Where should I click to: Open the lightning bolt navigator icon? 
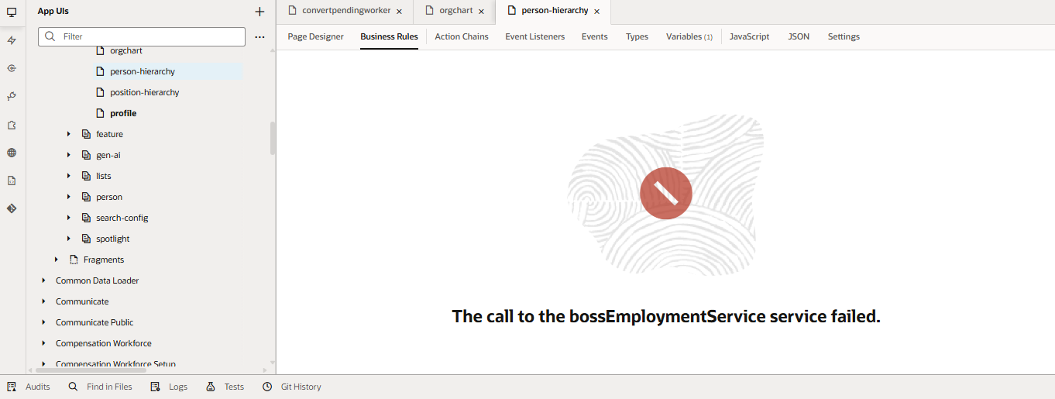(x=12, y=40)
